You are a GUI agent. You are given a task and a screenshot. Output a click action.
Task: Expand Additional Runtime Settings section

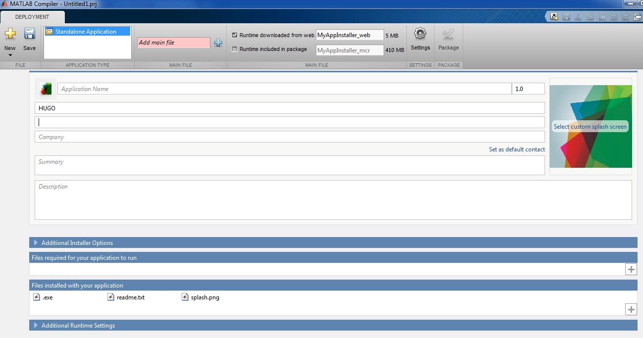(x=36, y=325)
